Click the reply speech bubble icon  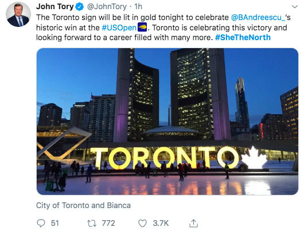click(x=41, y=223)
